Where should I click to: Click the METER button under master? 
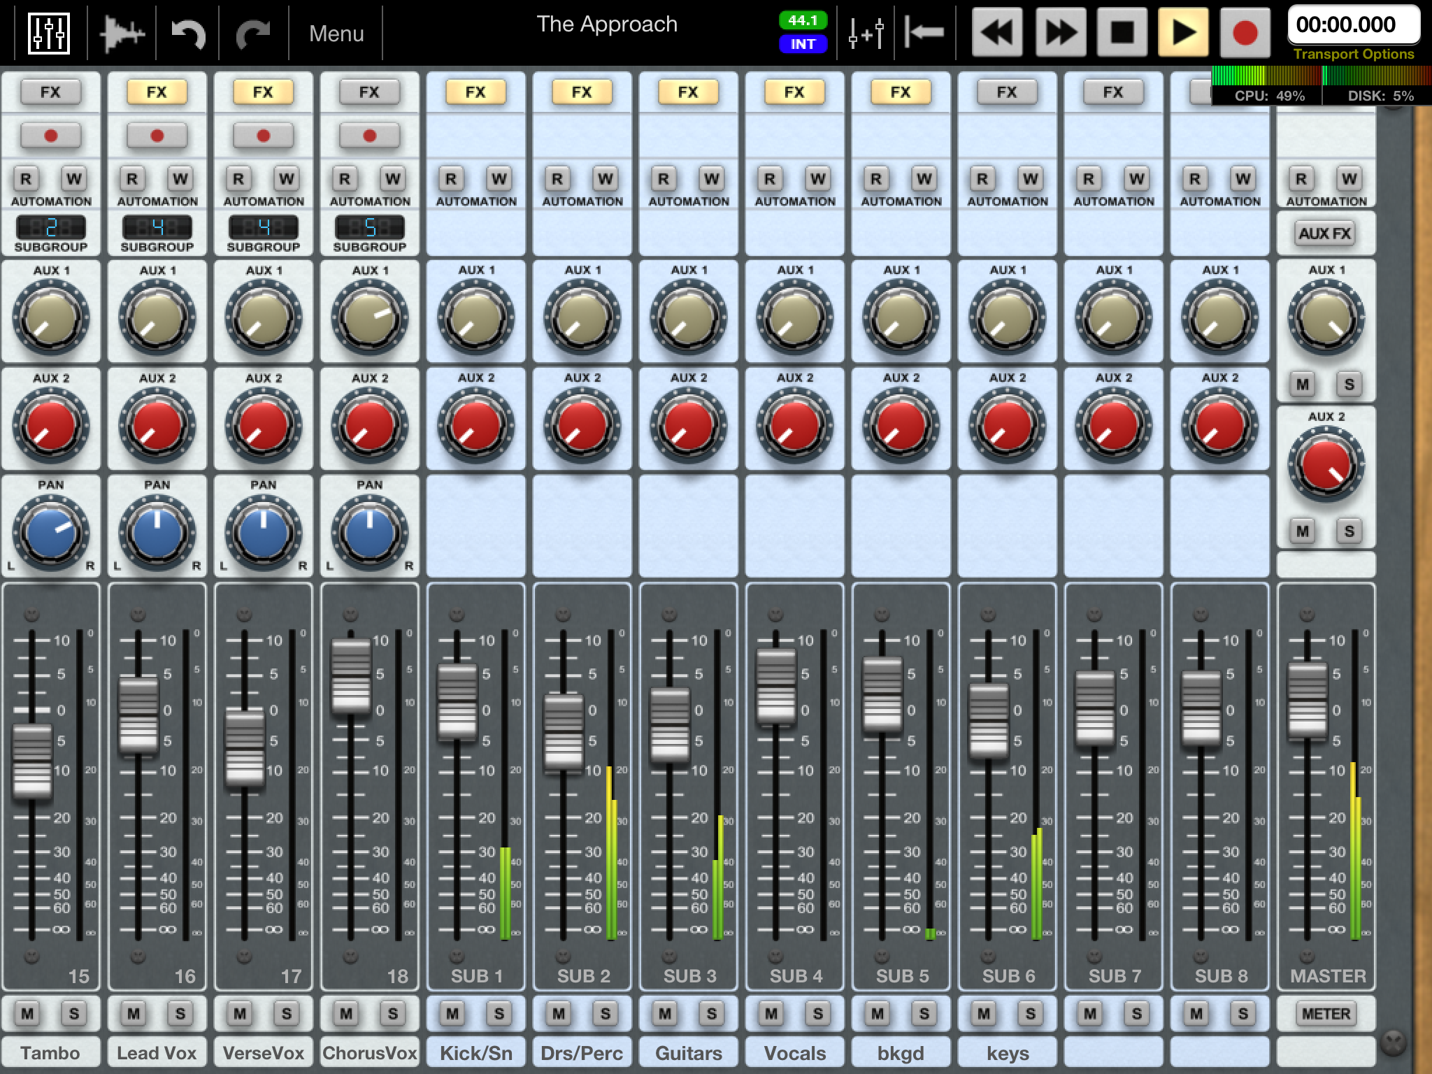(1326, 1014)
